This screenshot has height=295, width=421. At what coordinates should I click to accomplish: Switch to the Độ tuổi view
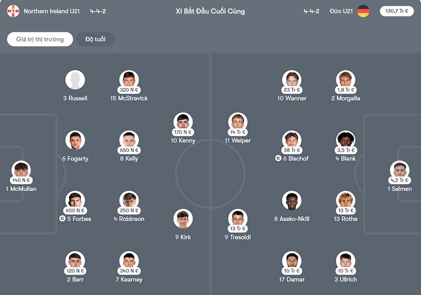tap(95, 39)
